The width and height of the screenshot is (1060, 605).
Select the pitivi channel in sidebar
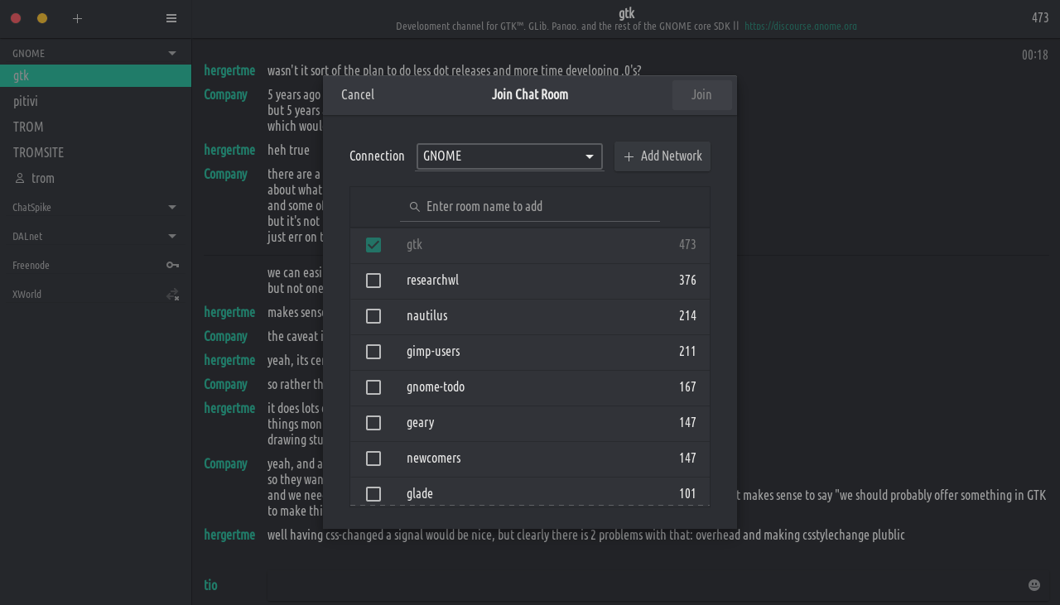click(x=26, y=101)
